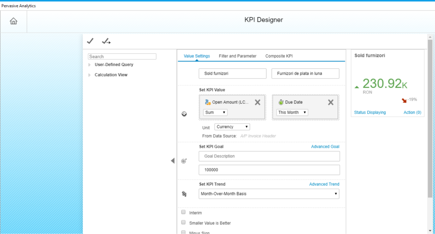Click the checkmark-with-arrow save-and-activate icon
The width and height of the screenshot is (435, 234).
click(x=106, y=41)
